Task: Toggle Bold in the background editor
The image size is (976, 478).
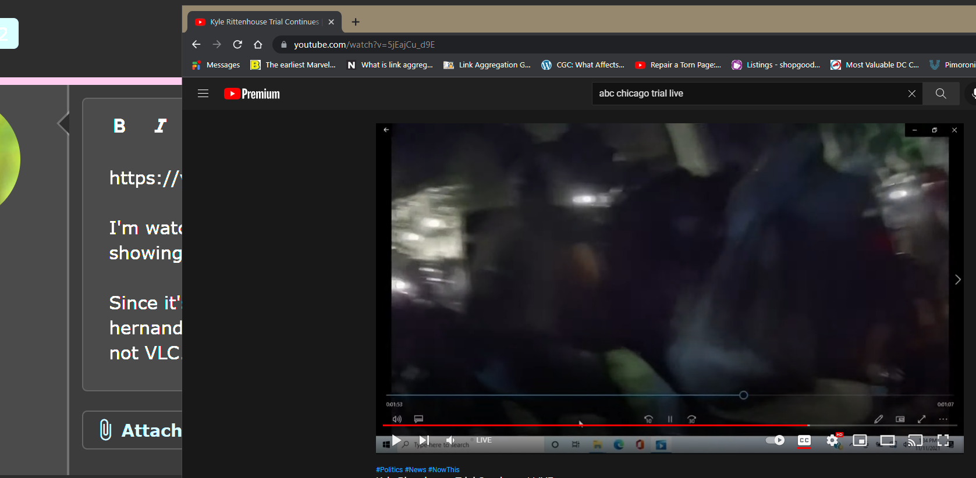Action: [119, 126]
